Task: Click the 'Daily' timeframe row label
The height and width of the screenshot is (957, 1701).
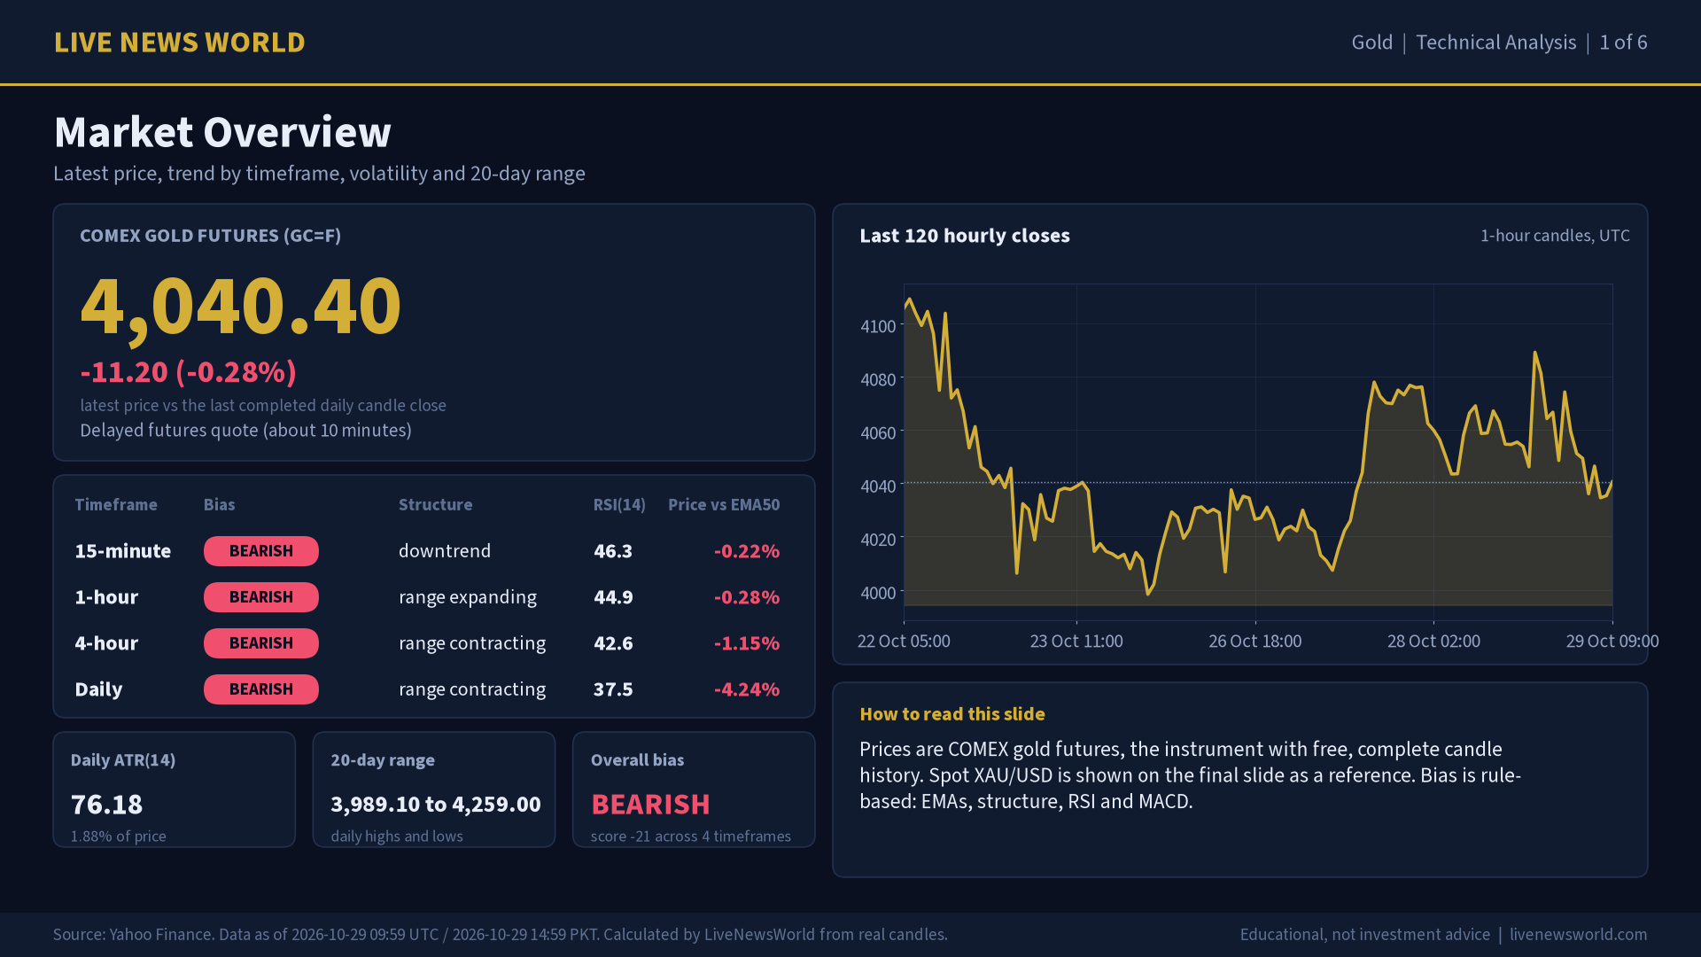Action: click(98, 689)
